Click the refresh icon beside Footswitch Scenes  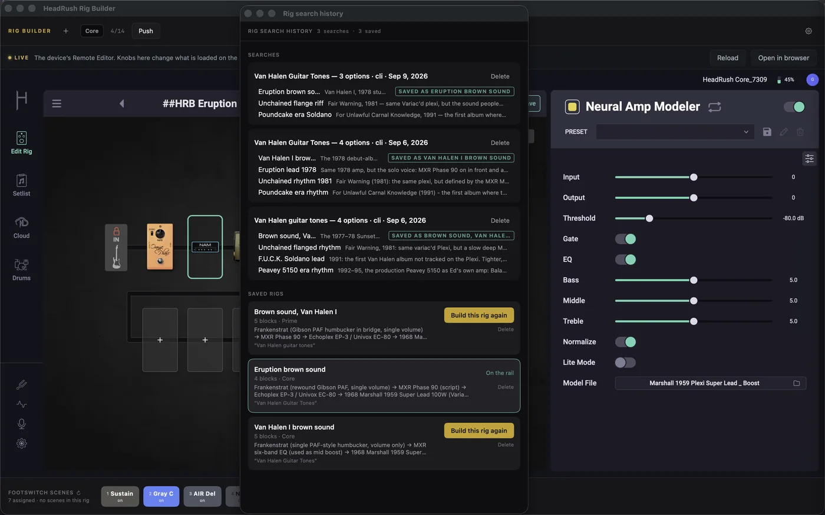pyautogui.click(x=78, y=493)
